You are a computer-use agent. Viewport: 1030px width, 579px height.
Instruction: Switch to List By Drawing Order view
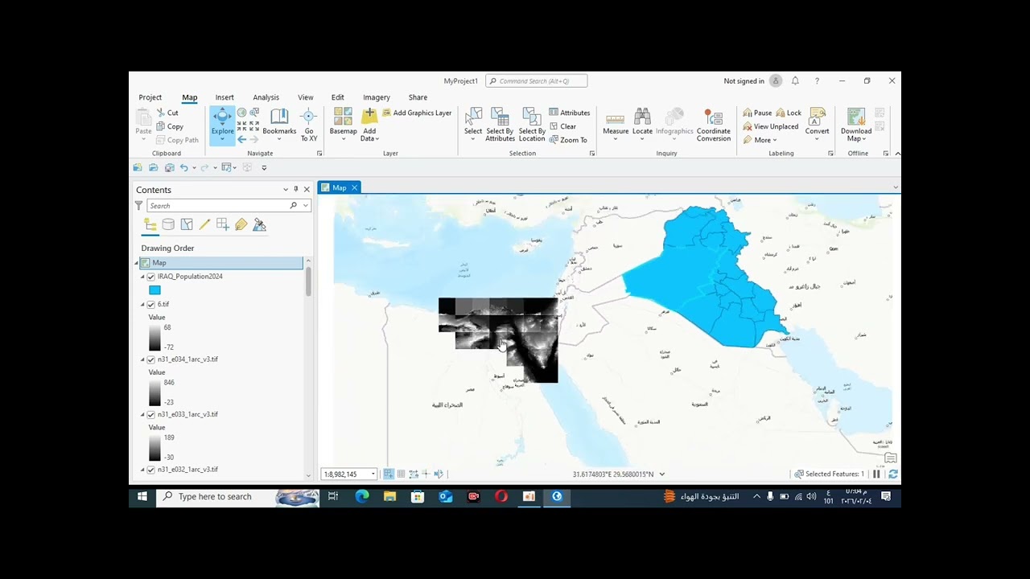[150, 225]
